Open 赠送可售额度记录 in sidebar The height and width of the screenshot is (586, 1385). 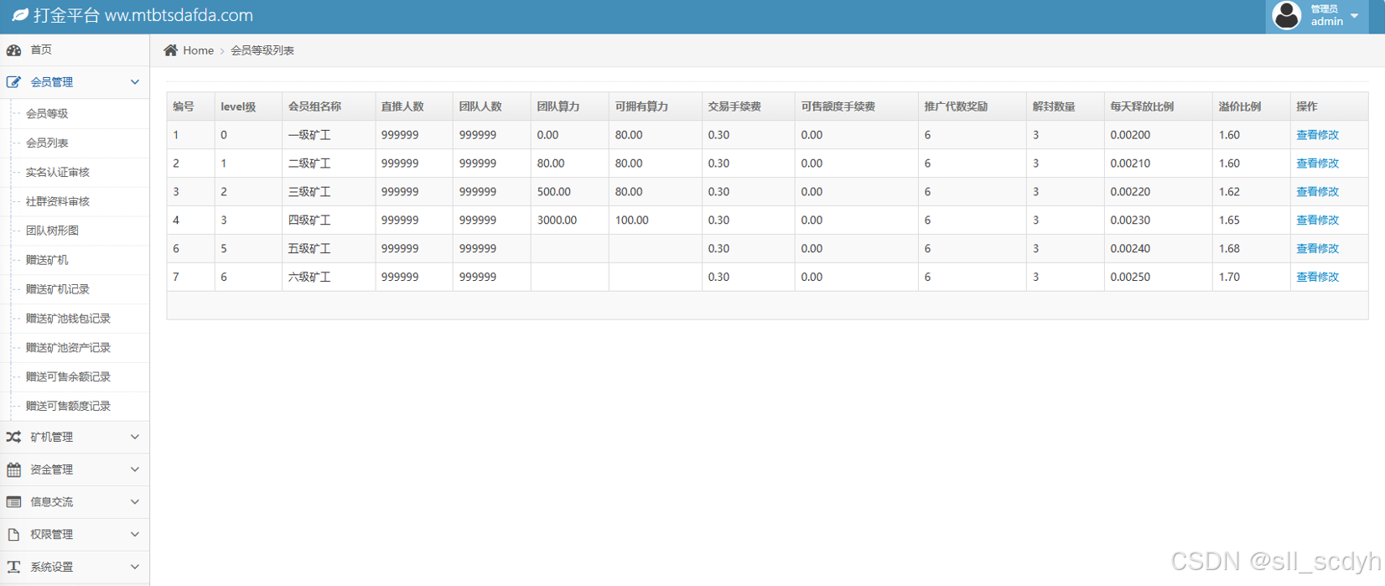[x=68, y=406]
